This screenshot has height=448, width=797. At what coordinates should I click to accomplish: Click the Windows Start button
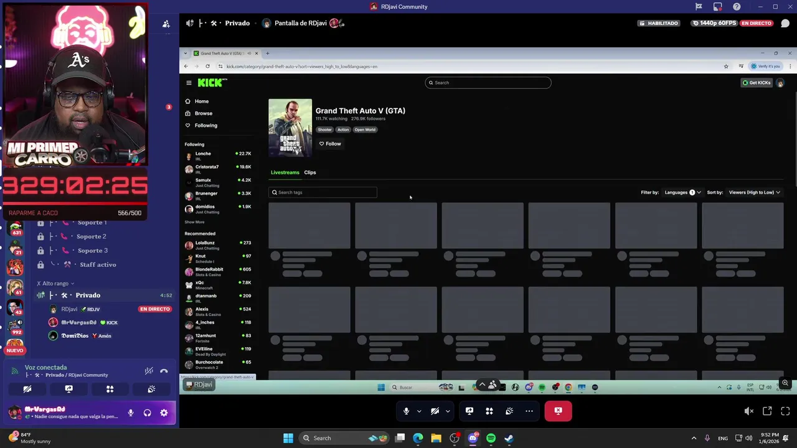pyautogui.click(x=288, y=438)
